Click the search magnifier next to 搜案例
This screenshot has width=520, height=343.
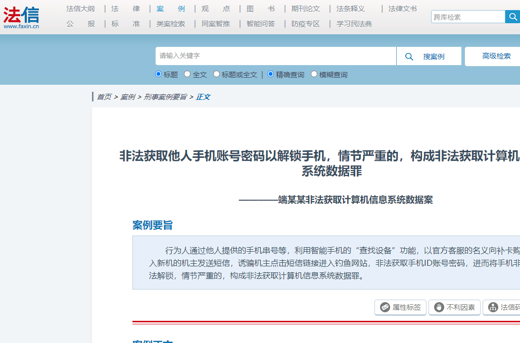click(x=409, y=56)
